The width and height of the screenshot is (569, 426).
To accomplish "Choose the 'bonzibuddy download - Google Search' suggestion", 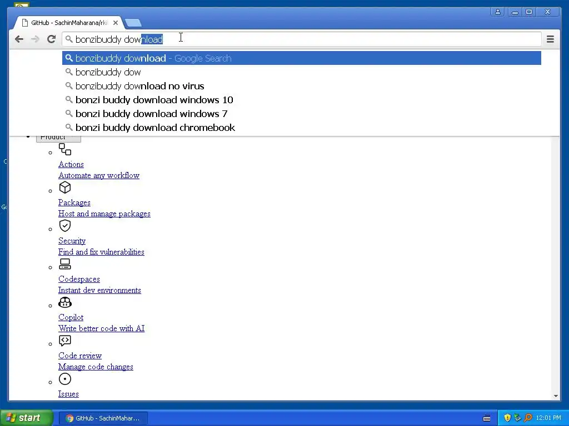I will pyautogui.click(x=302, y=58).
